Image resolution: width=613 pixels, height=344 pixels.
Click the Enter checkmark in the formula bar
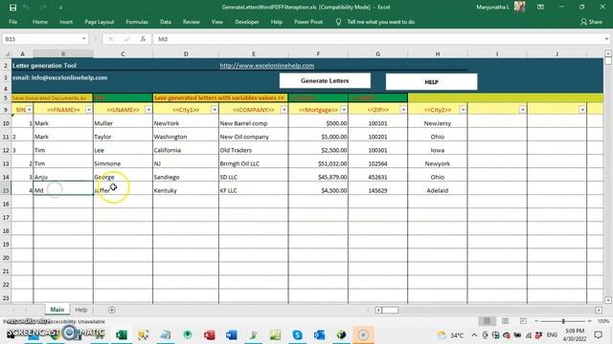pos(126,39)
